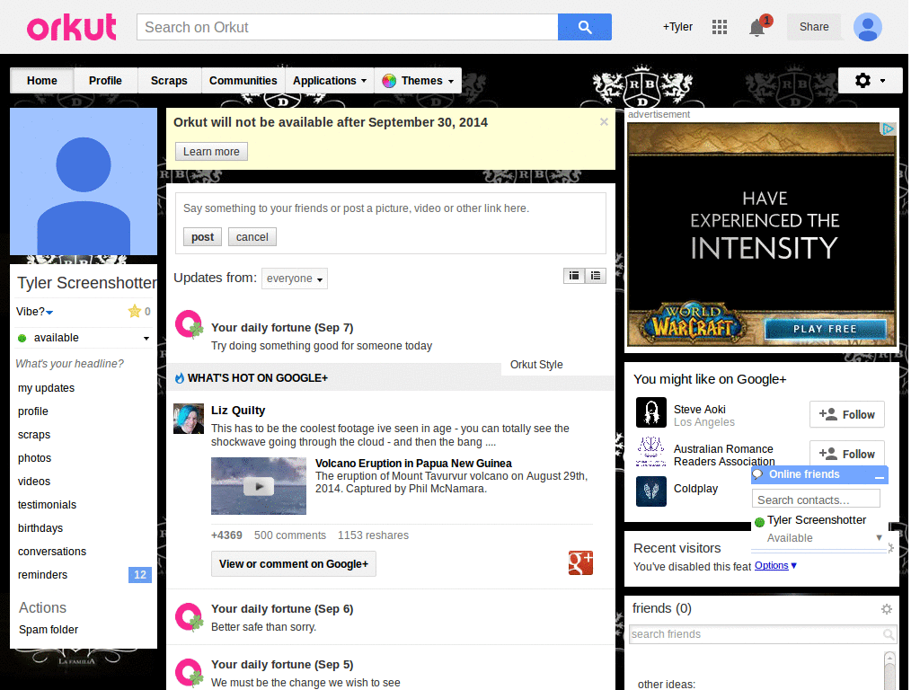Open the Volcano Eruption in Papua New Guinea link
The image size is (920, 690).
pyautogui.click(x=413, y=464)
